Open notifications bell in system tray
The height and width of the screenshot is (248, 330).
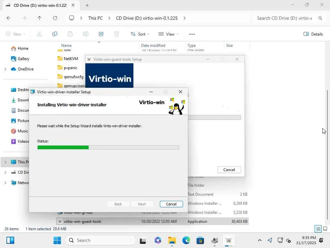pos(321,240)
